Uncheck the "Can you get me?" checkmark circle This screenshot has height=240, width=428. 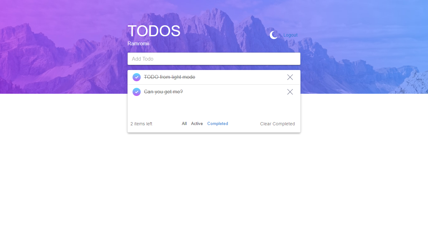point(137,92)
